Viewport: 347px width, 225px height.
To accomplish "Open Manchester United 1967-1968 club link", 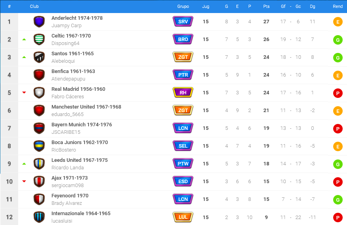I will (86, 107).
